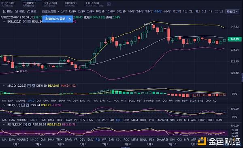This screenshot has height=148, width=243.
Task: Select the highlighted 4小时 timeframe
Action: point(158,11)
